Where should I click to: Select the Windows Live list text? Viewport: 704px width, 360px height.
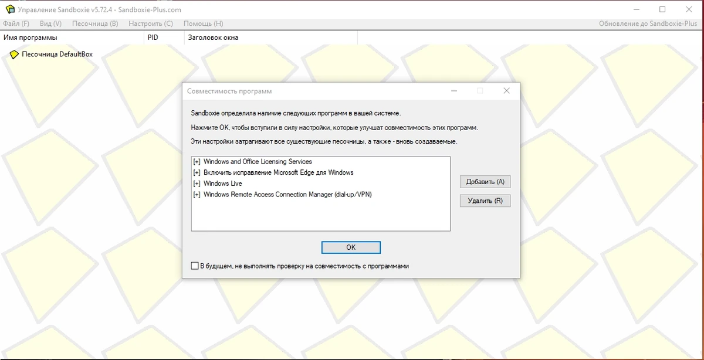click(x=222, y=184)
